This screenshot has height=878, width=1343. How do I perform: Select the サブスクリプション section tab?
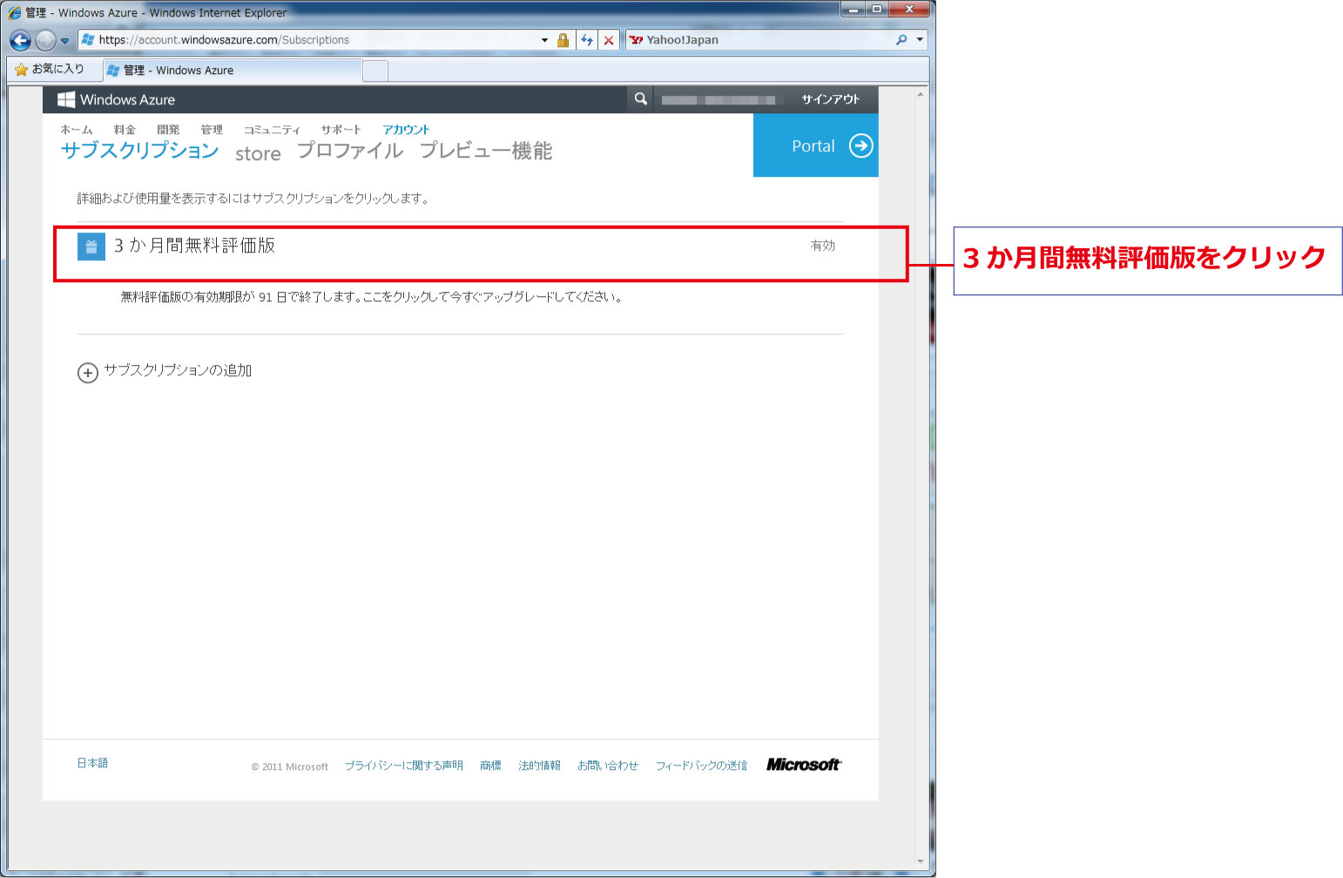point(139,151)
